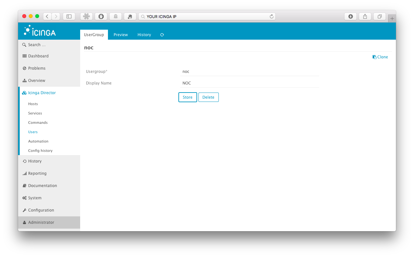Open the Problems menu entry

[49, 68]
